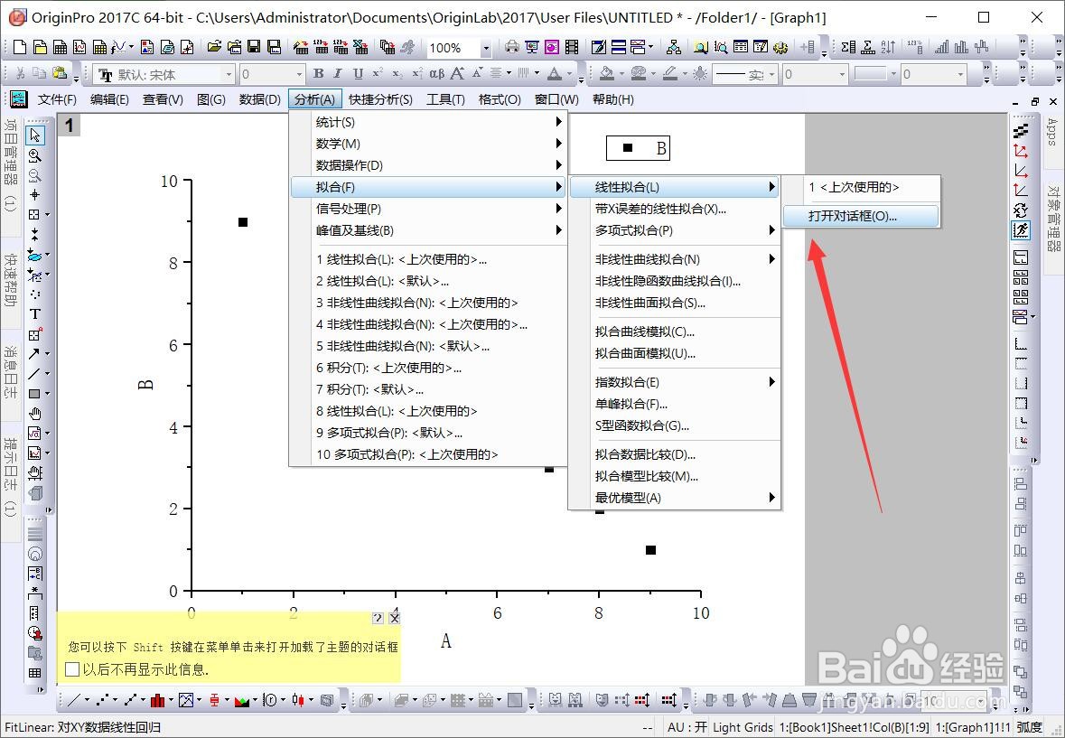This screenshot has height=738, width=1065.
Task: Enable 'Do not show this message again' checkbox
Action: tap(72, 669)
